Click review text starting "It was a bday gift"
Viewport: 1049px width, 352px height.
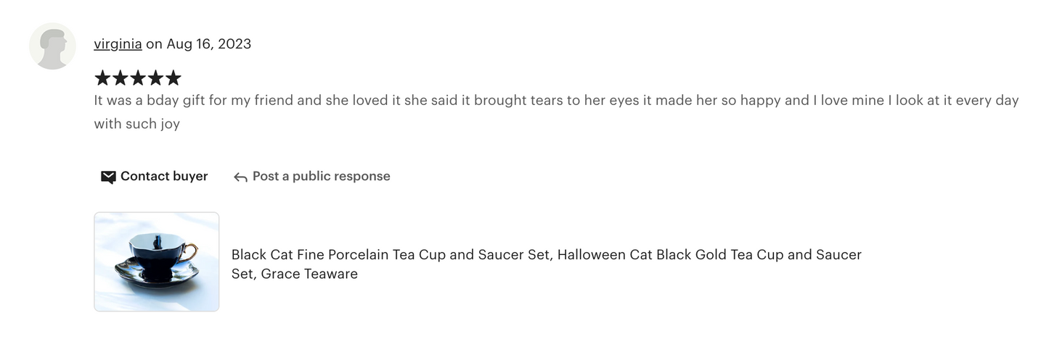(x=556, y=100)
